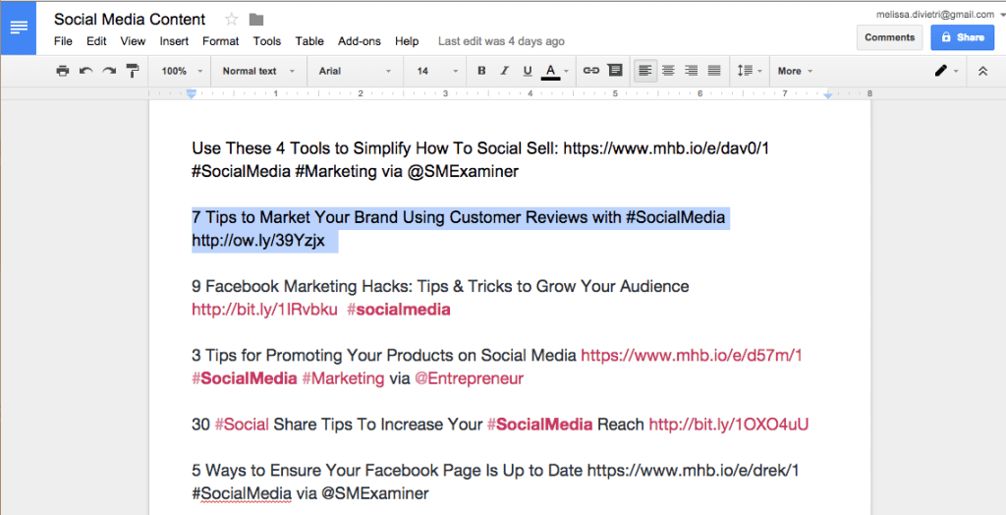The image size is (1006, 515).
Task: Toggle bold formatting
Action: 481,71
